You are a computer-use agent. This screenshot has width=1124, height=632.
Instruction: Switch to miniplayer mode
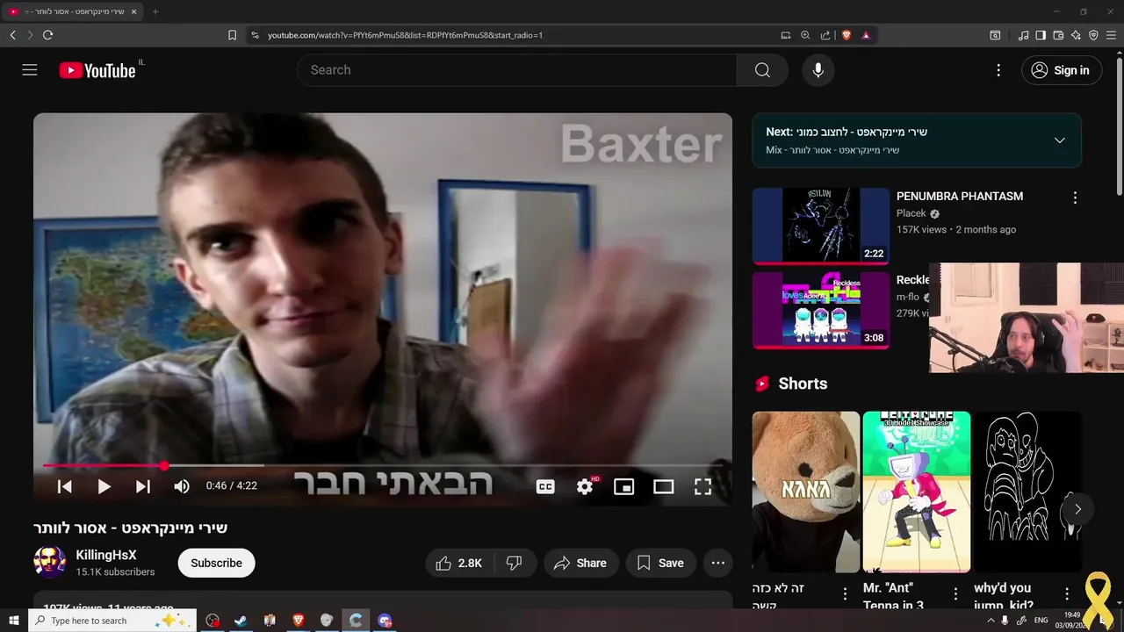coord(623,486)
